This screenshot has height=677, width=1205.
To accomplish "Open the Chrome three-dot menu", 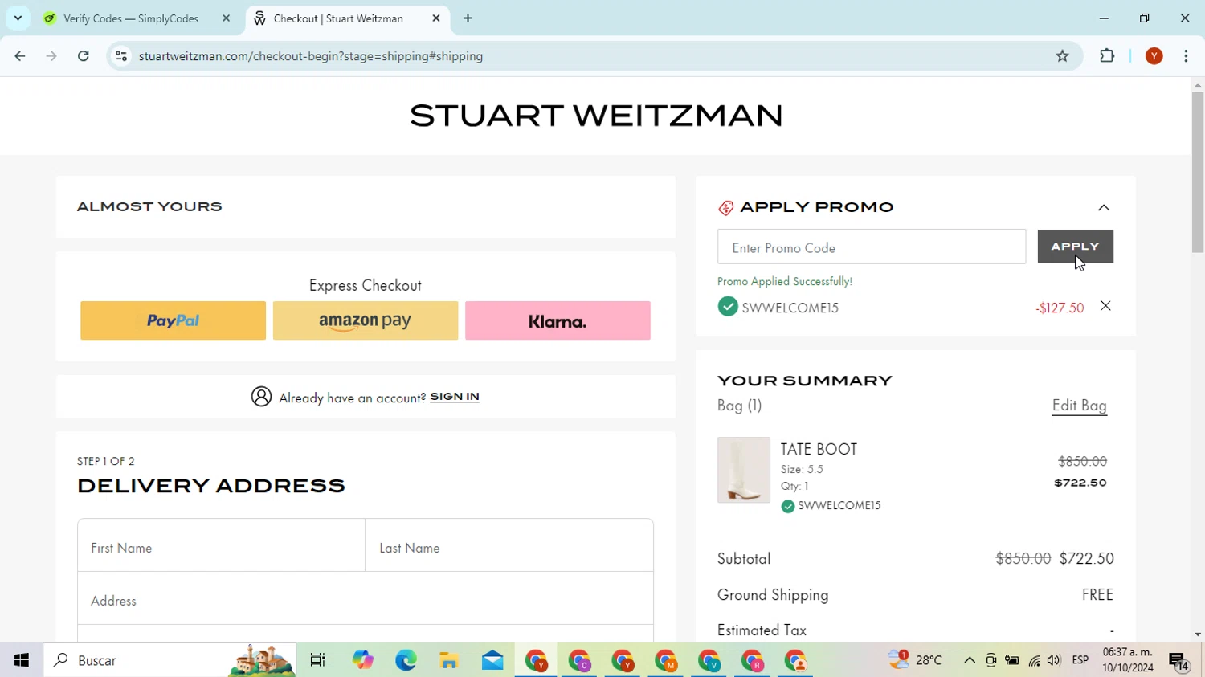I will click(1187, 56).
